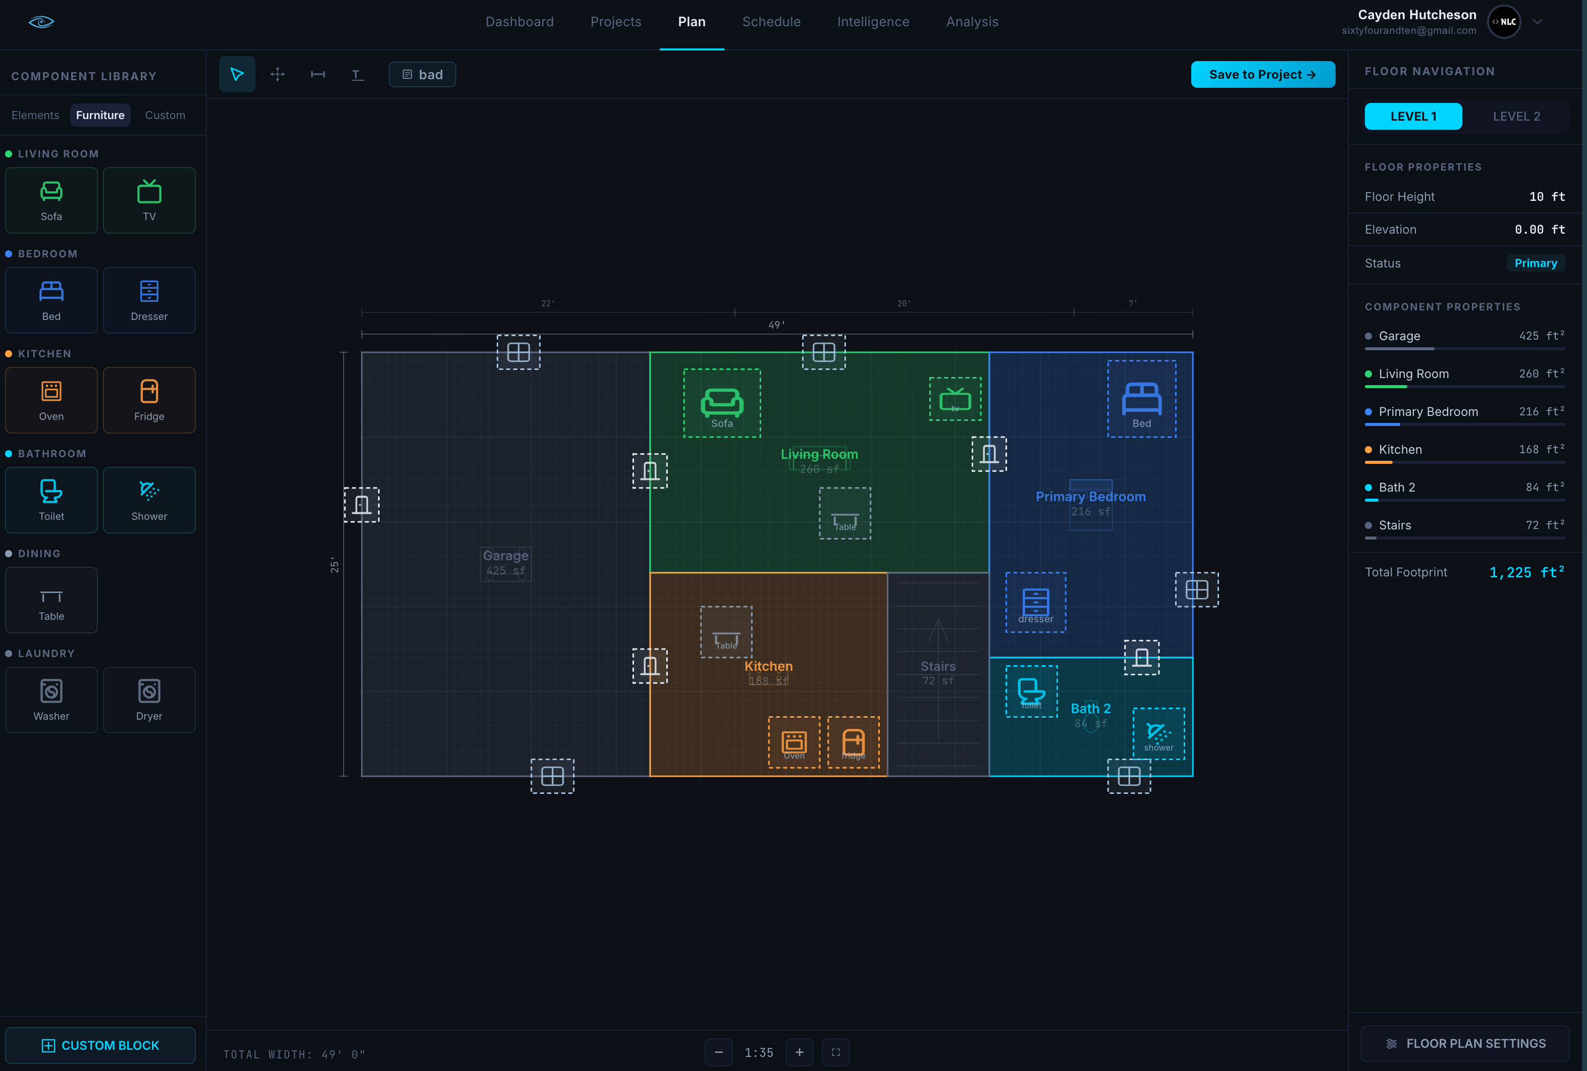Open FLOOR PLAN SETTINGS panel
Screen dimensions: 1587x1071
pyautogui.click(x=1465, y=1043)
